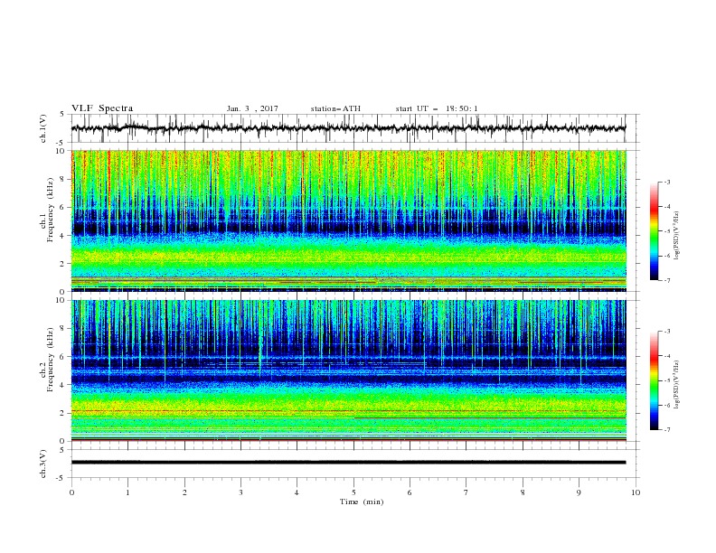Image resolution: width=716 pixels, height=553 pixels.
Task: Click the ch.1 spectrogram color scale bar
Action: point(654,231)
